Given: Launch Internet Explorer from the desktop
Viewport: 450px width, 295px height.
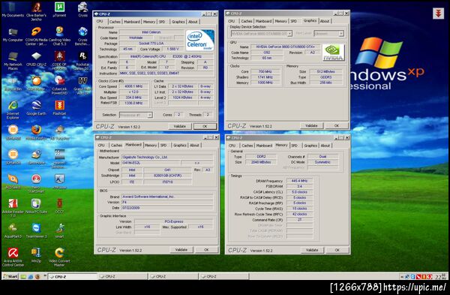Looking at the screenshot, I should (13, 110).
